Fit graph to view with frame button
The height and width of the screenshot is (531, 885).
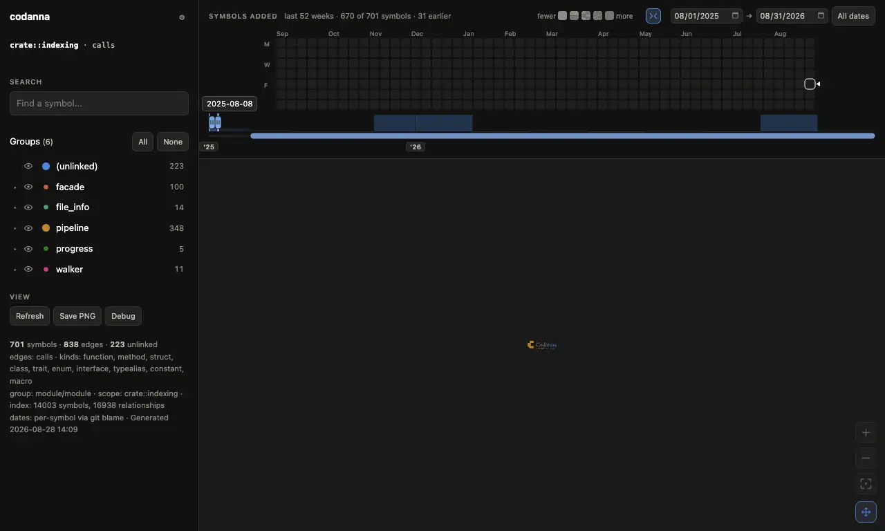(x=866, y=484)
